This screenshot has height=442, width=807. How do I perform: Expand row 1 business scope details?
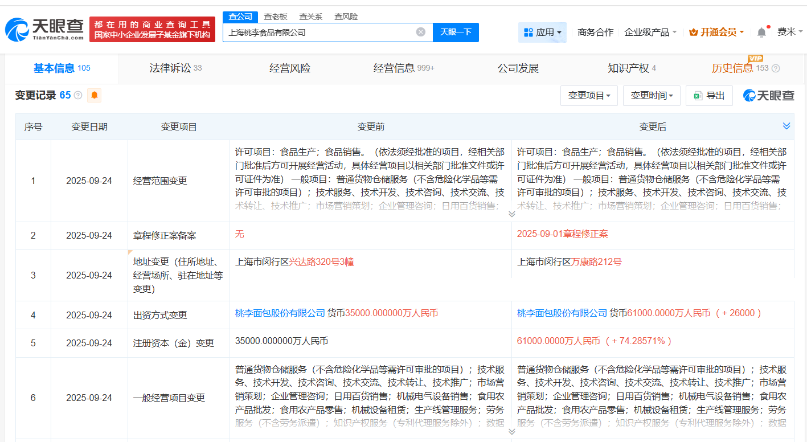click(x=511, y=214)
